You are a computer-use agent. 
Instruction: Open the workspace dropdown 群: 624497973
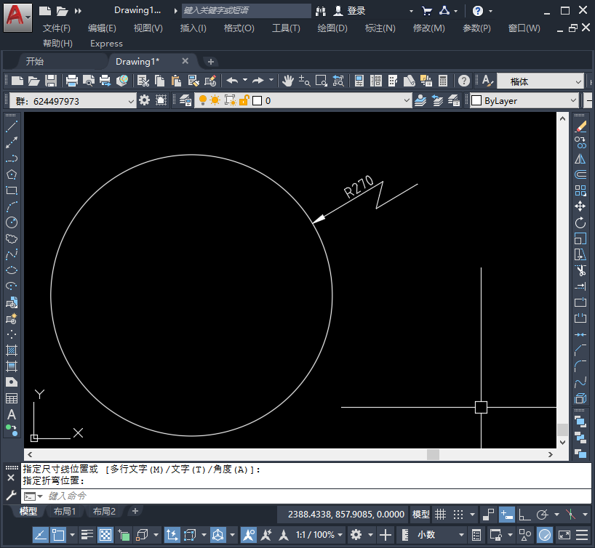pos(73,101)
